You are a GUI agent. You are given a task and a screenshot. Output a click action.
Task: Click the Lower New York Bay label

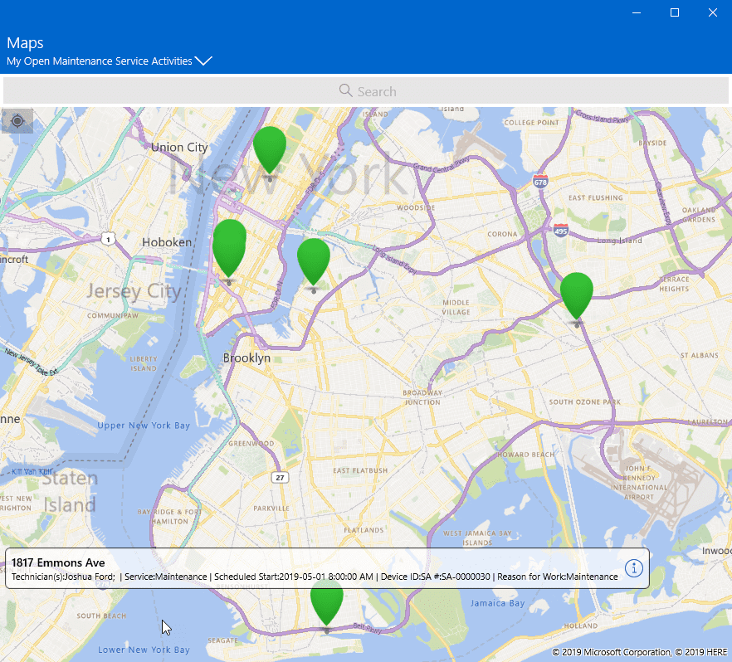144,650
